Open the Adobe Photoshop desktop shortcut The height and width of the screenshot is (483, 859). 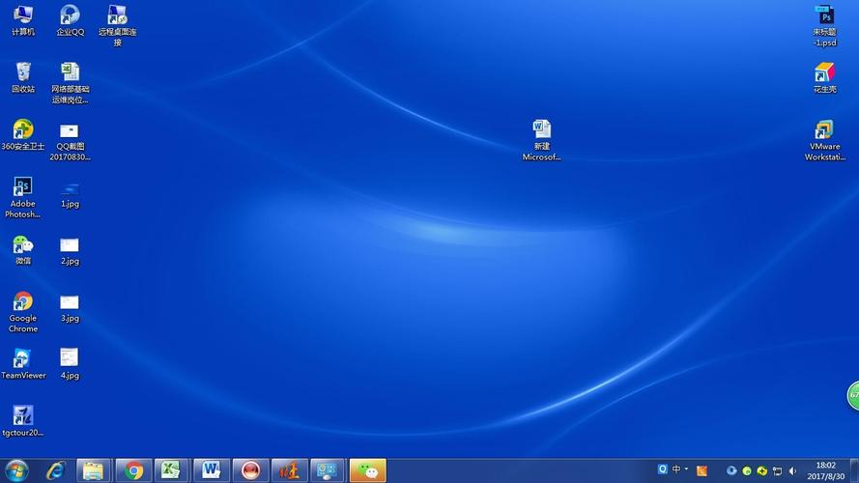(x=23, y=187)
